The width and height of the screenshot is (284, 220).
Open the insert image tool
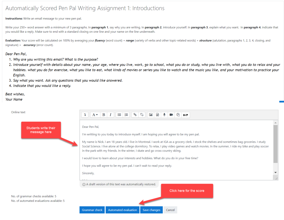point(151,115)
